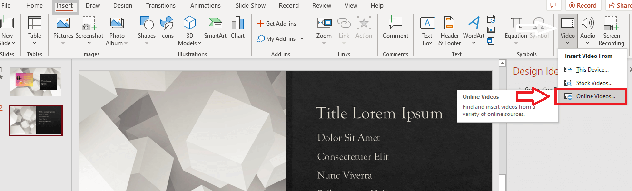Insert a SmartArt graphic
Screen dimensions: 632x191
(x=215, y=28)
